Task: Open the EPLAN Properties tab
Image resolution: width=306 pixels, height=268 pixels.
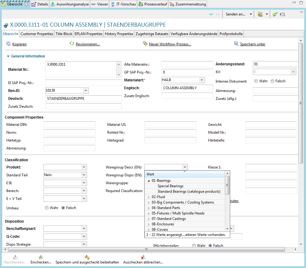Action: pos(88,34)
